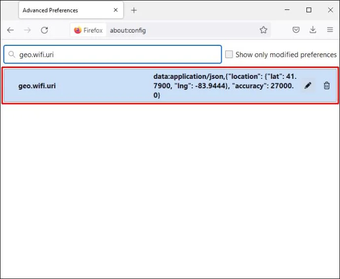This screenshot has width=340, height=279.
Task: Focus the geo.wifi.uri preference search field
Action: (x=112, y=54)
